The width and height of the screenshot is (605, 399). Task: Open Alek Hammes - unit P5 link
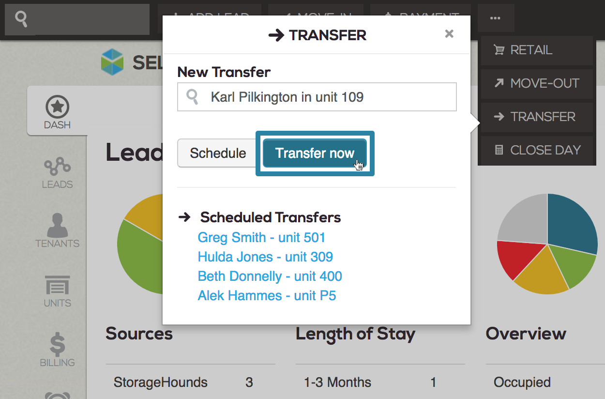(x=267, y=296)
